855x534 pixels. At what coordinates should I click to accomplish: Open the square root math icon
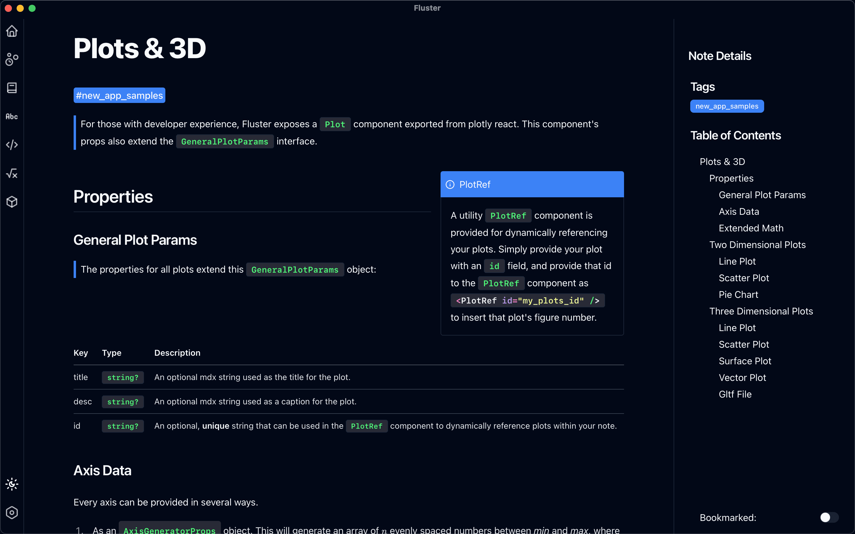(x=12, y=174)
